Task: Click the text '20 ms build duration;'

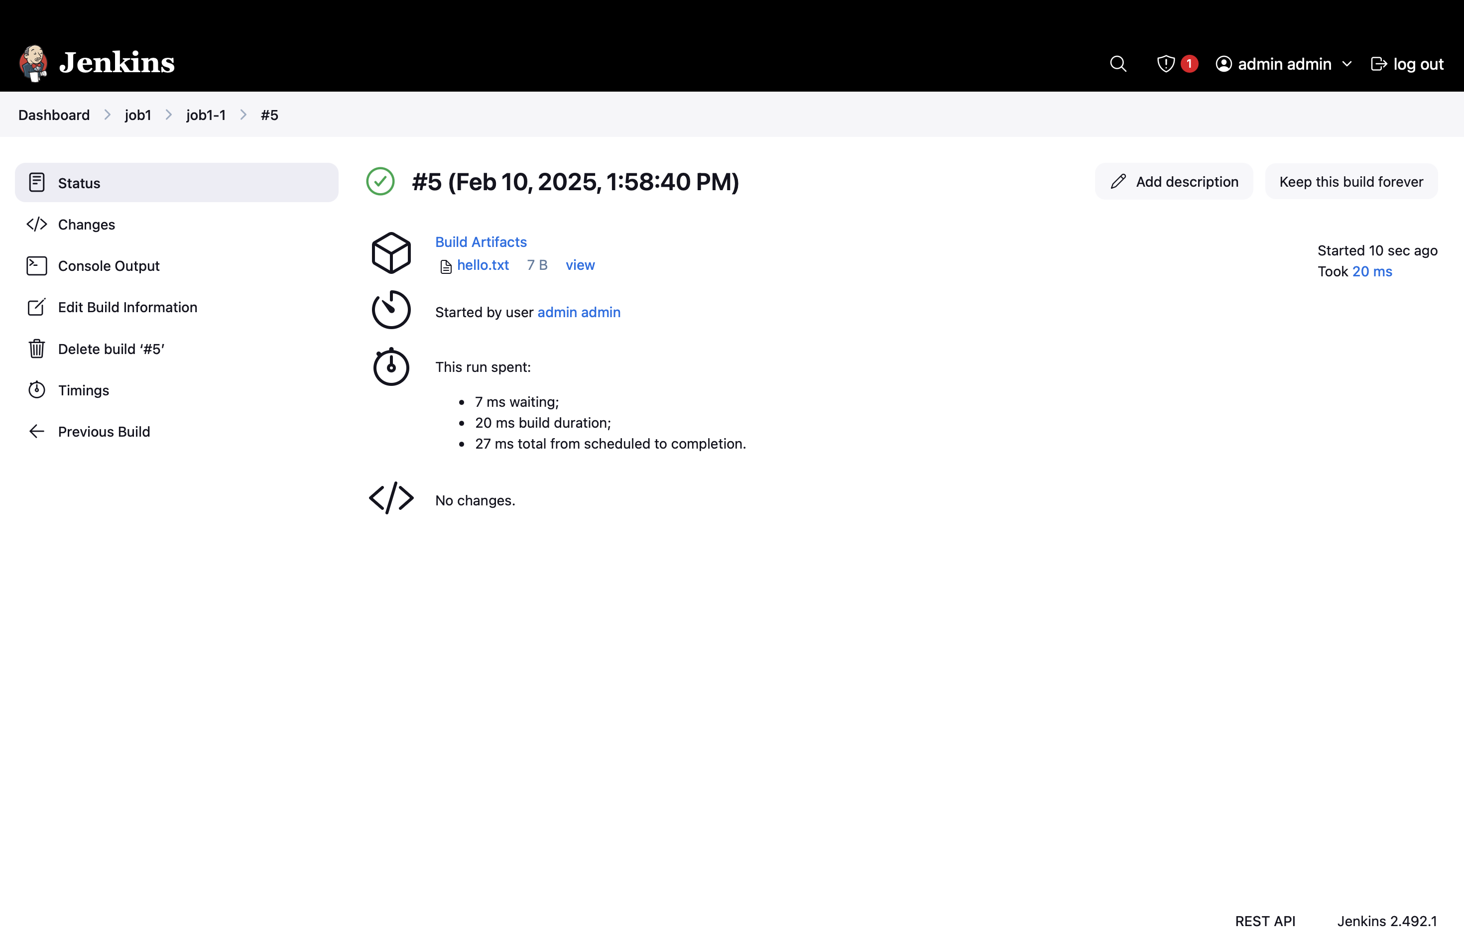Action: [543, 423]
